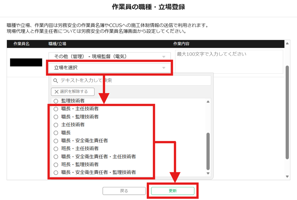Screen dimensions: 297x200
Task: Pick 職長・安全衛生責任者・主任技術者 radio option
Action: [x=56, y=157]
